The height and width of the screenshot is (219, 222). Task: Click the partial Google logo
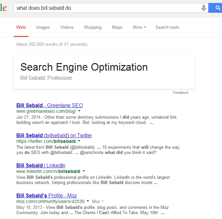click(3, 8)
